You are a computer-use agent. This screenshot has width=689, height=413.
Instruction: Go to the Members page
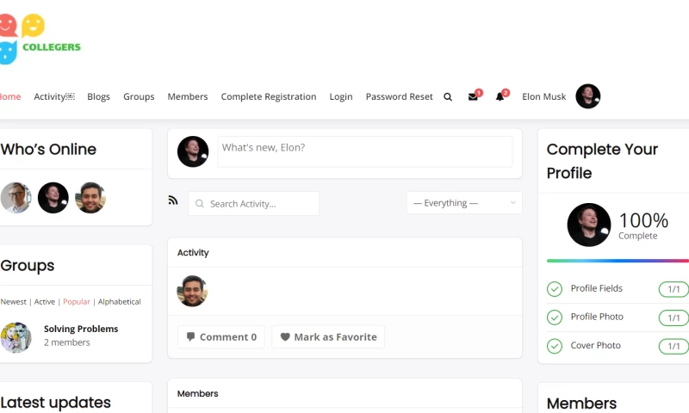coord(187,97)
